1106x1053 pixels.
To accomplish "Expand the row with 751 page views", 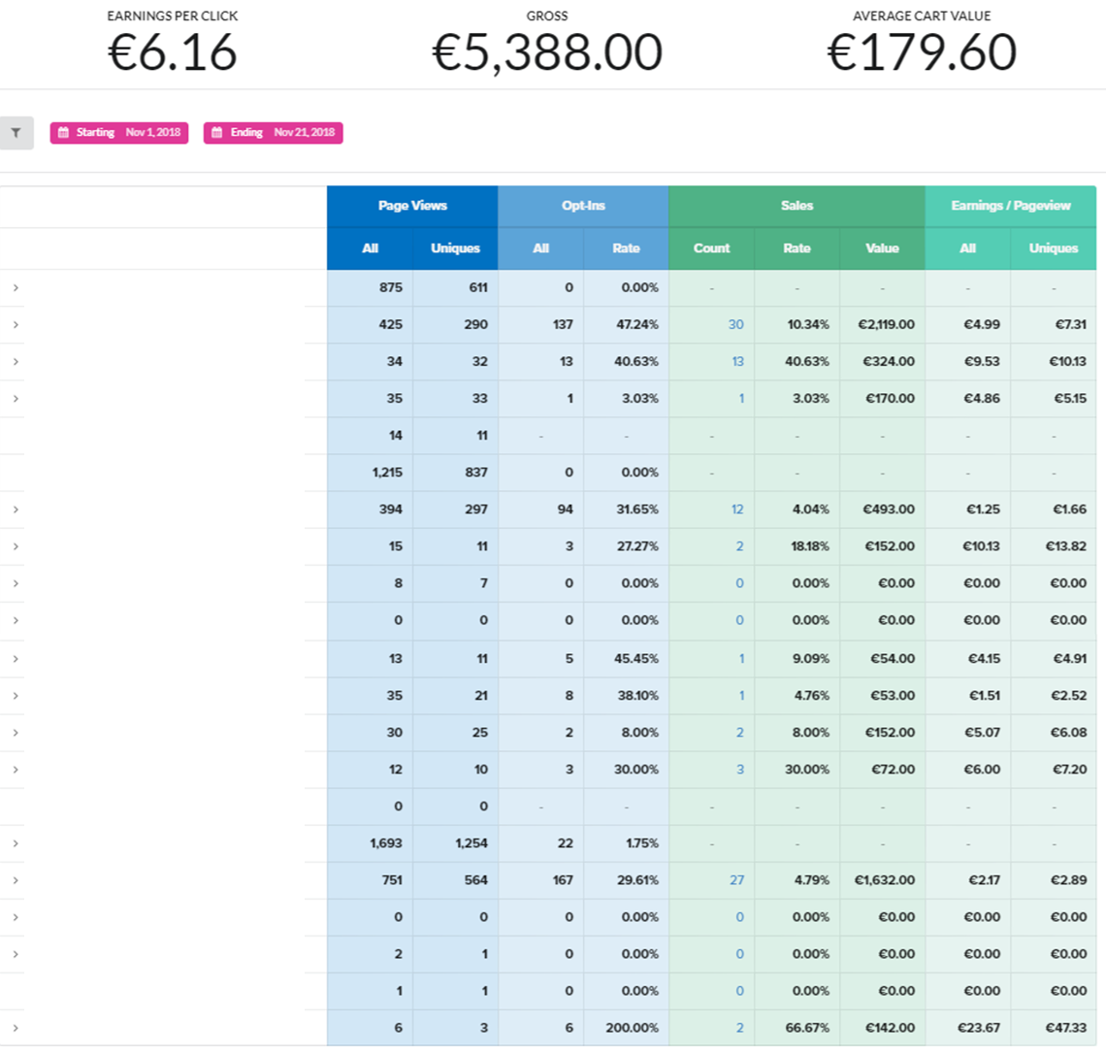I will [x=16, y=880].
